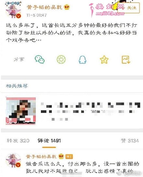Open poster's avatar at top
This screenshot has width=143, height=177.
(x=13, y=10)
